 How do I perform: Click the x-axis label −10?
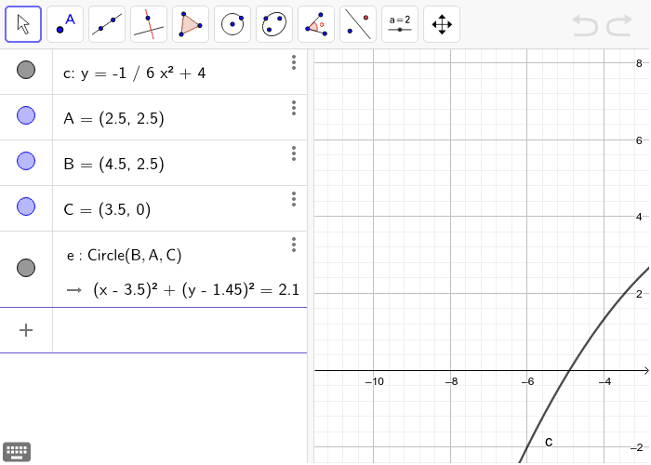pyautogui.click(x=375, y=381)
